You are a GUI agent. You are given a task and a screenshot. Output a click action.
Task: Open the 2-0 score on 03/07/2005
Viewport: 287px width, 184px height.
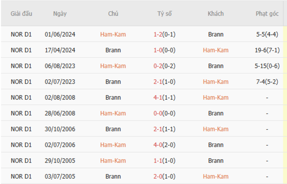[157, 176]
